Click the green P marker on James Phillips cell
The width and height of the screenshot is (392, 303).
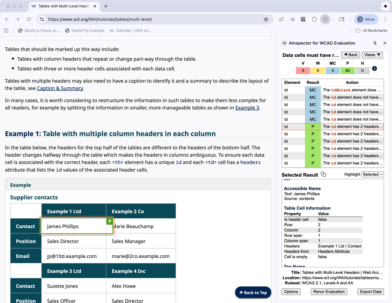(110, 221)
